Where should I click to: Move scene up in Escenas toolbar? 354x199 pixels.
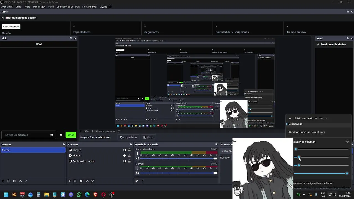[20, 181]
